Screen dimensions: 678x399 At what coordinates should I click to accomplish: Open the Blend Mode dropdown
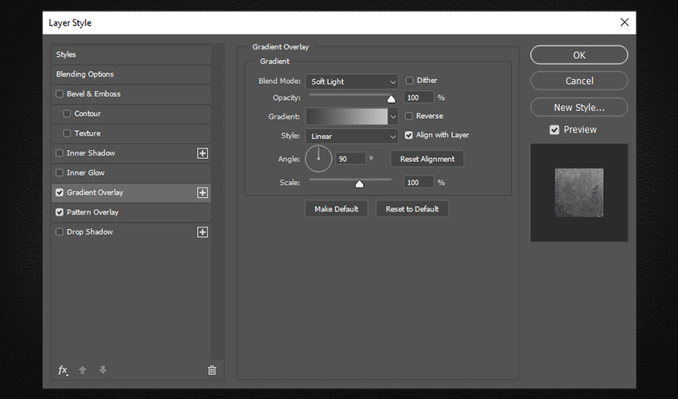click(x=352, y=81)
